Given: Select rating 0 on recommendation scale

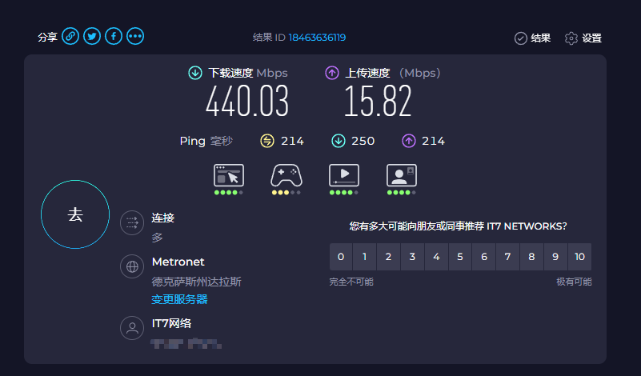Looking at the screenshot, I should pos(341,257).
